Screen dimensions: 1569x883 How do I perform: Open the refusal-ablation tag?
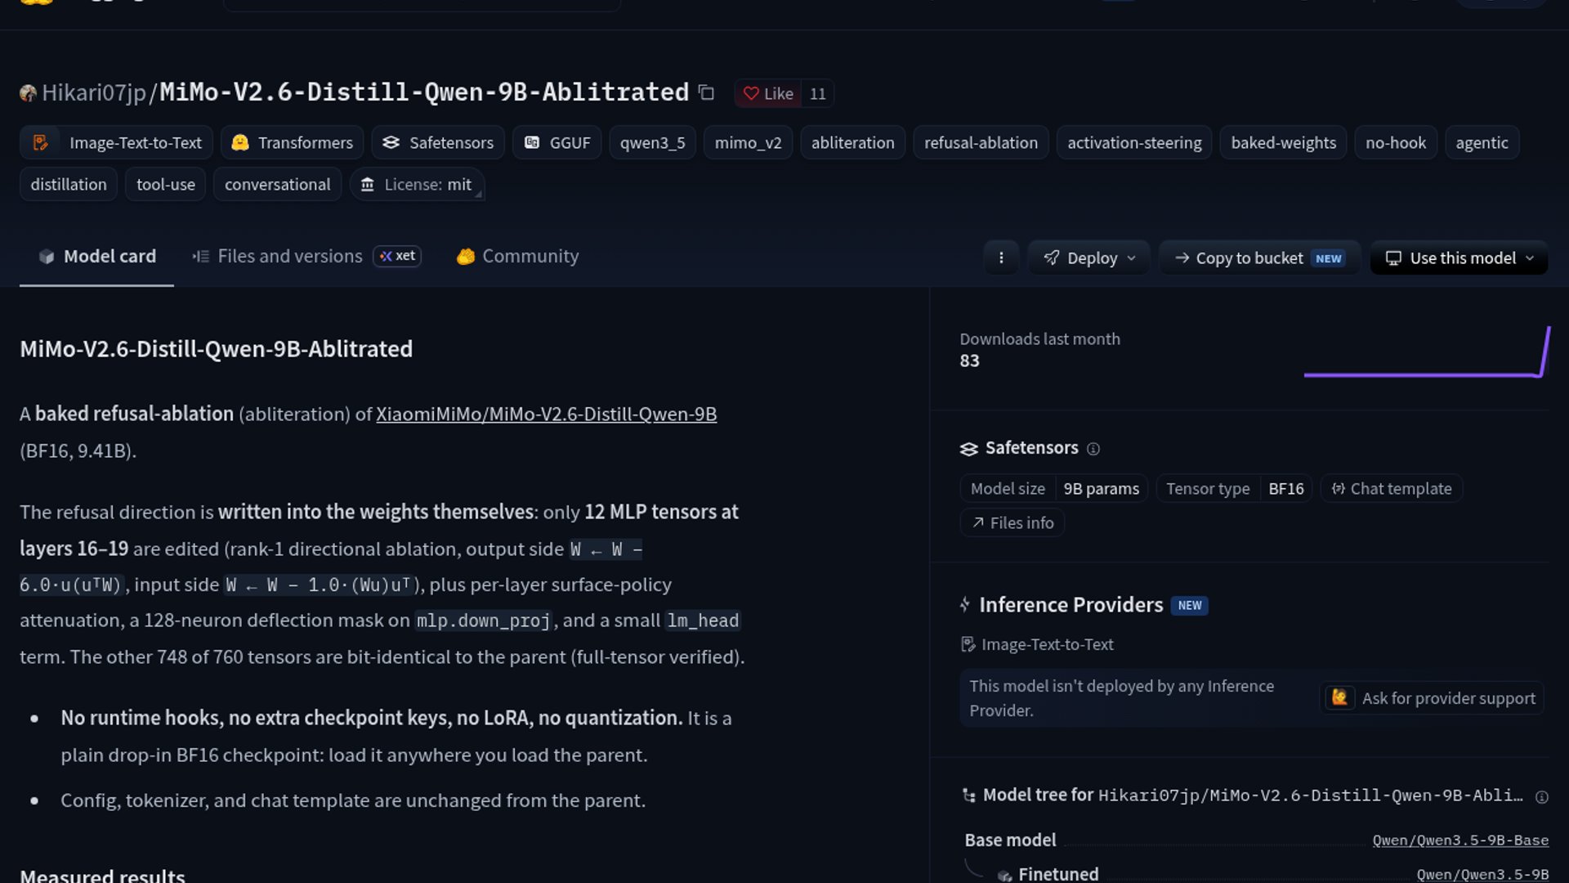click(x=981, y=143)
